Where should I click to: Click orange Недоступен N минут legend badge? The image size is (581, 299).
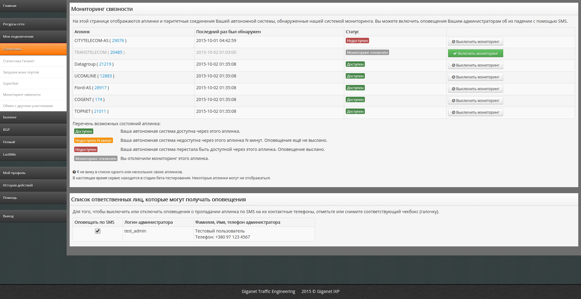94,140
